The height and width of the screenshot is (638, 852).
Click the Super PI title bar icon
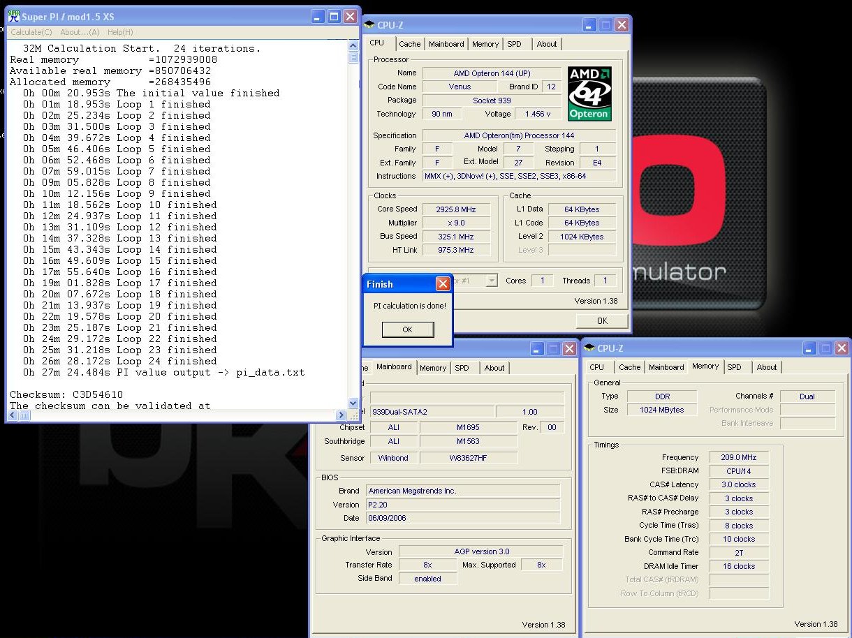13,16
